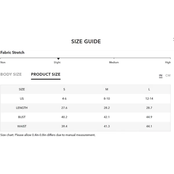Viewport: 174px width, 174px height.
Task: Click the Slight label under slider
Action: 57,62
